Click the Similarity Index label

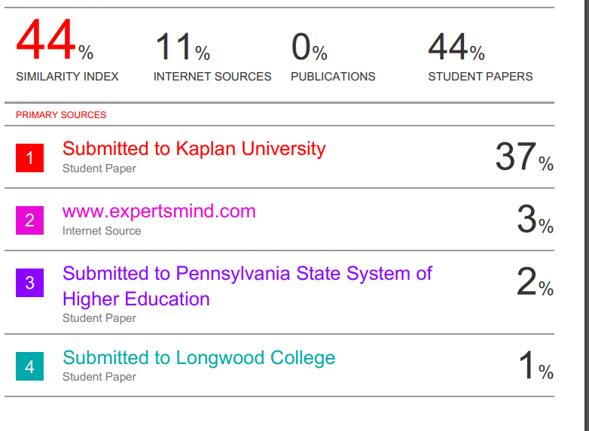pyautogui.click(x=67, y=77)
